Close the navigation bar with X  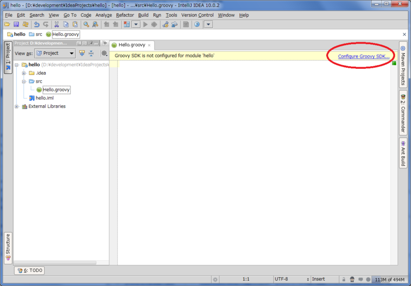click(404, 34)
